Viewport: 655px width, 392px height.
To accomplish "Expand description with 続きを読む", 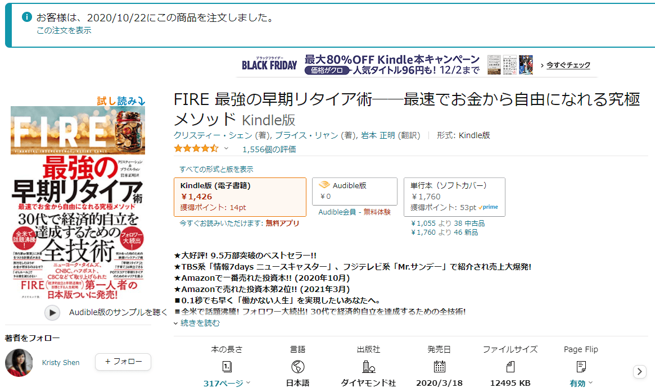I will coord(200,323).
